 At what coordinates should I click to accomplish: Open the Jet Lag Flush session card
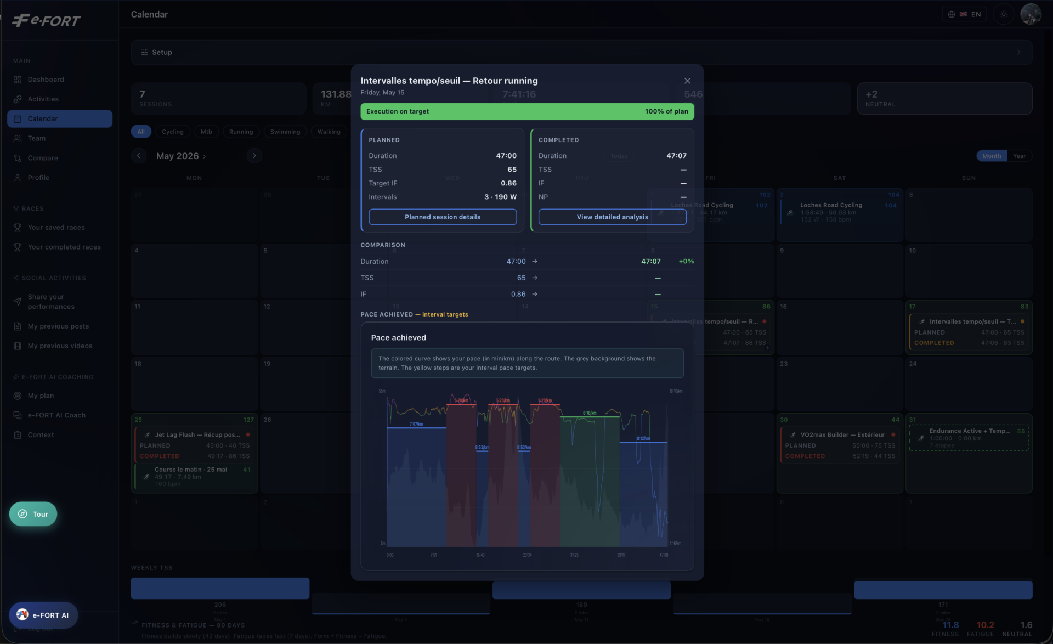pyautogui.click(x=195, y=445)
